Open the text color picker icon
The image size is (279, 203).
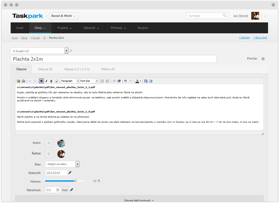[137, 81]
